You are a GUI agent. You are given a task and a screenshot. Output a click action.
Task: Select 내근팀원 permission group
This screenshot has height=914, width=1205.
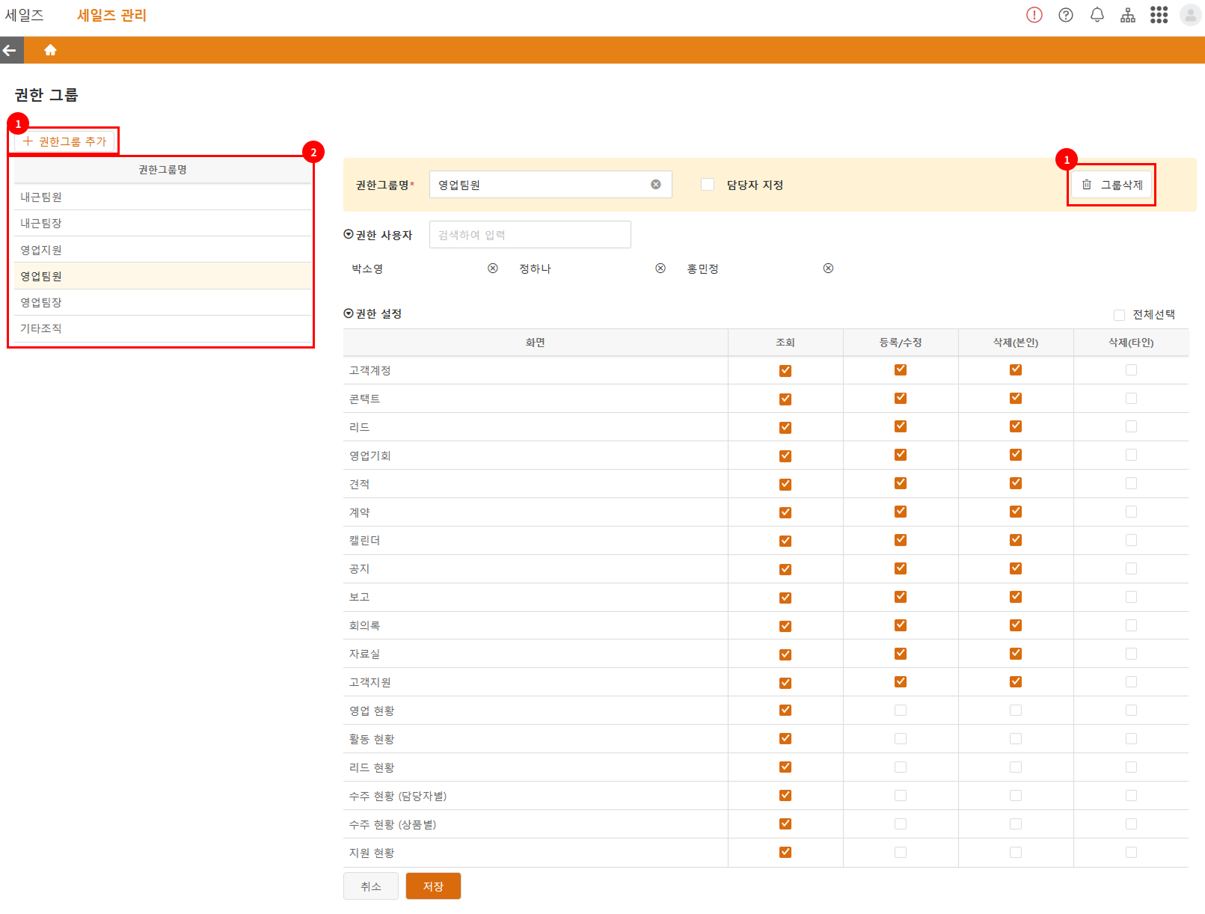point(41,197)
